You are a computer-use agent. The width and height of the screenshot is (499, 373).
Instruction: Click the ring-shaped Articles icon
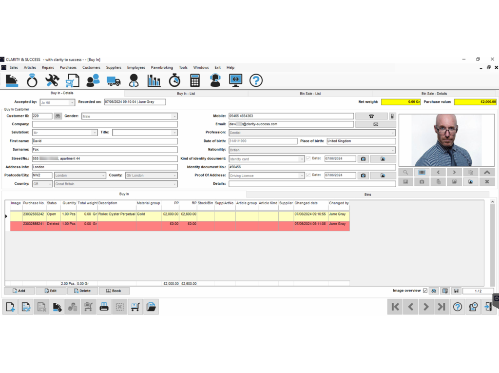click(x=32, y=80)
